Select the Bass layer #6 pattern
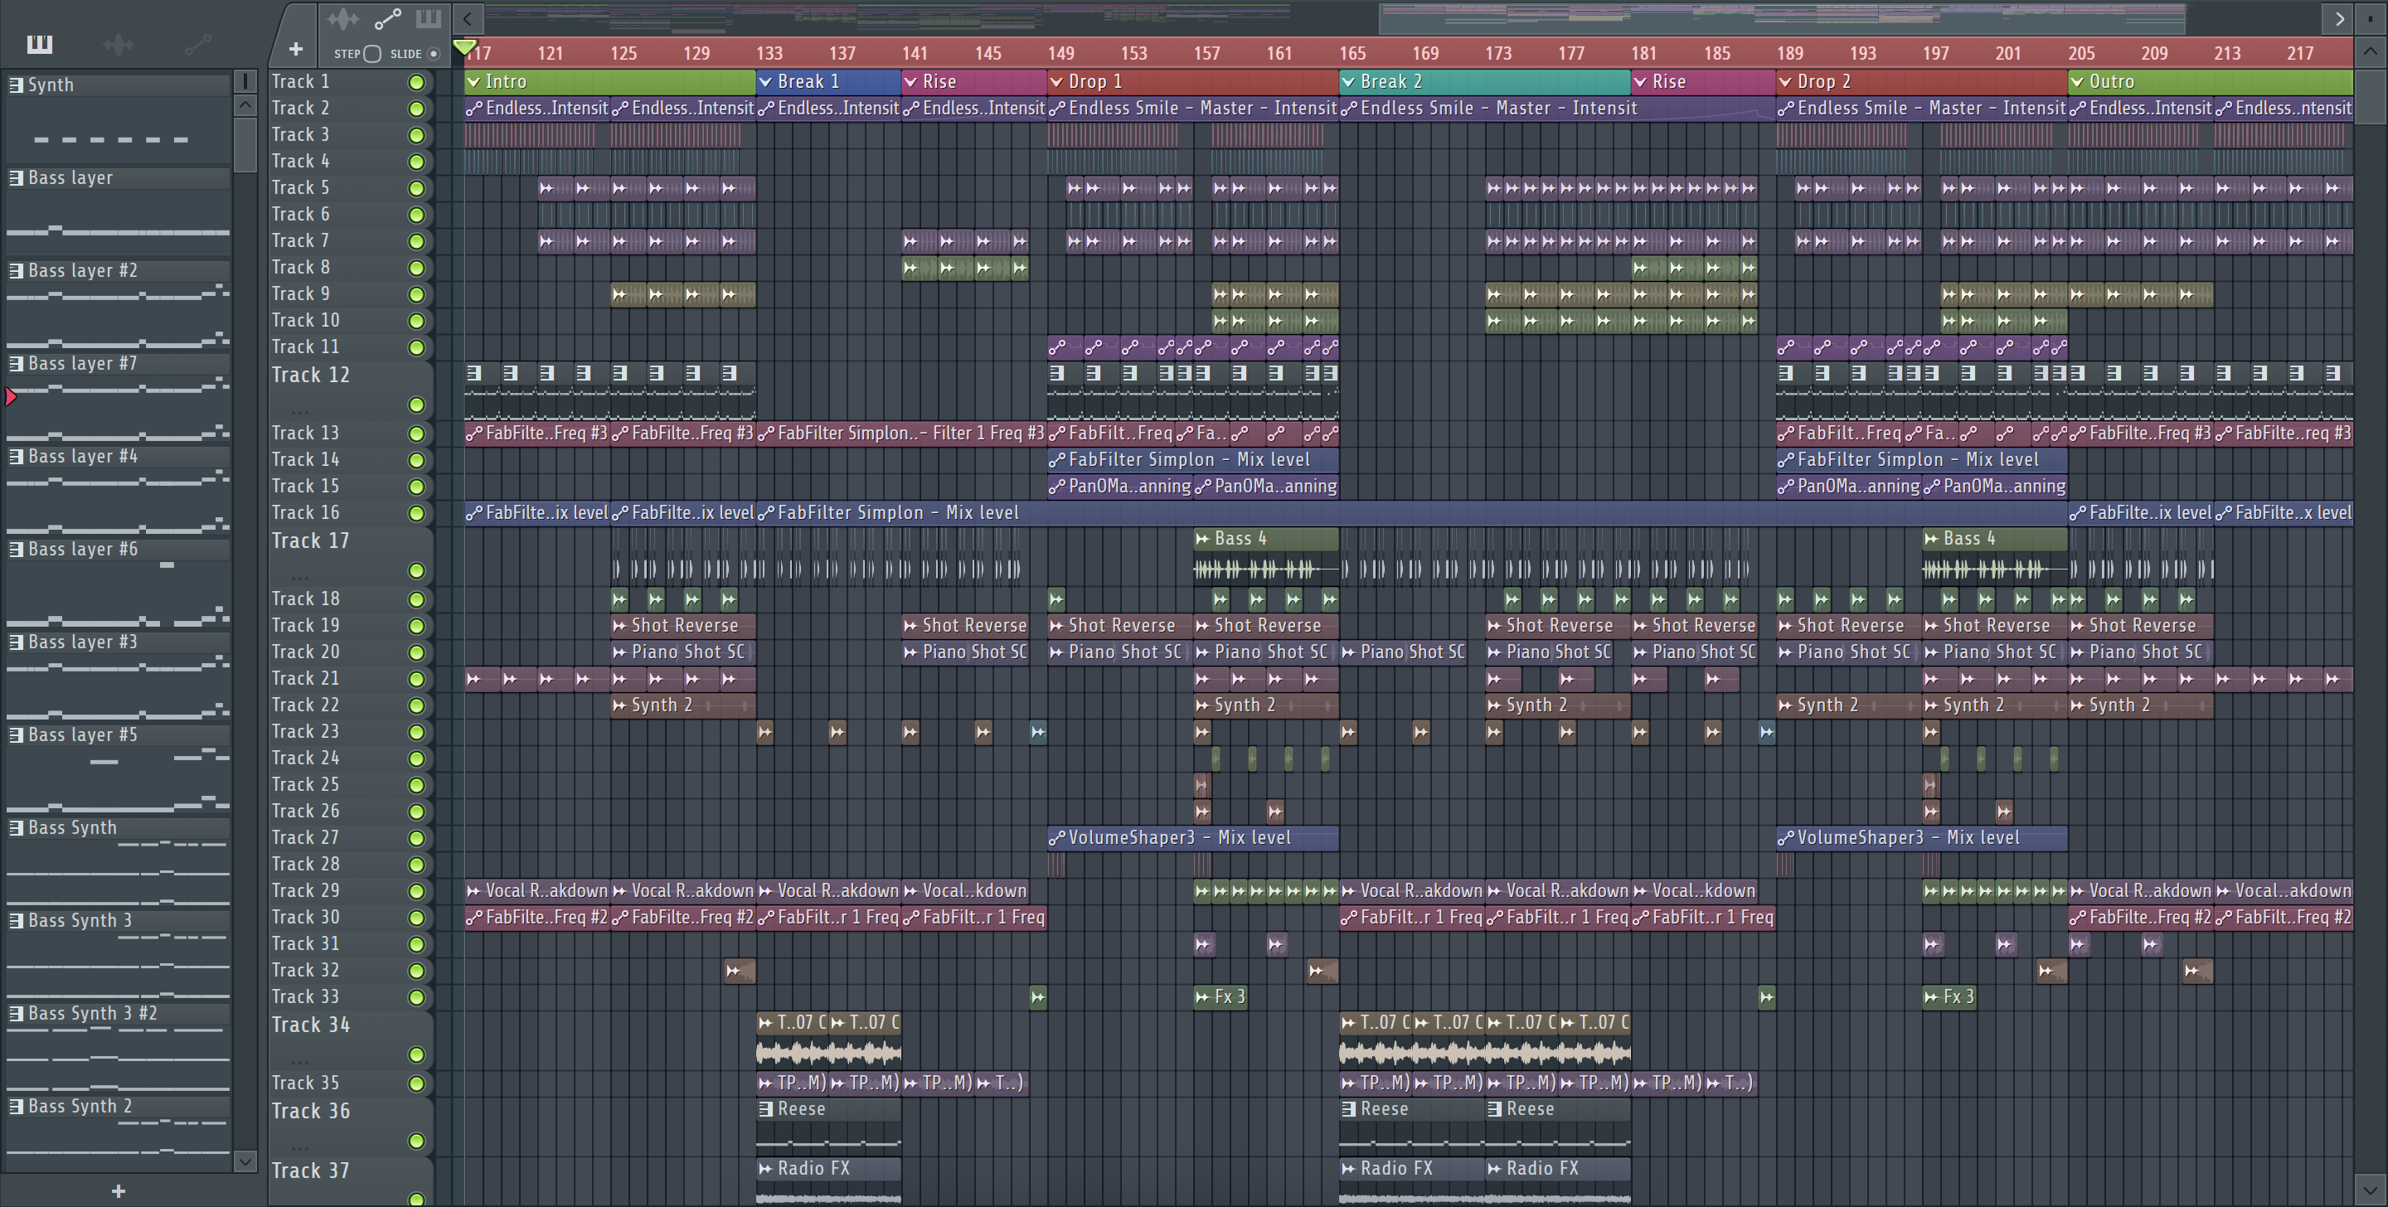This screenshot has height=1207, width=2388. [x=118, y=549]
